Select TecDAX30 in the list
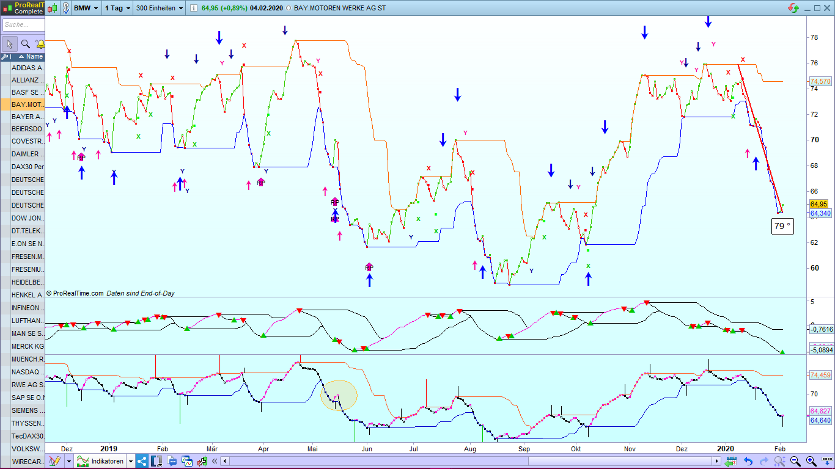Screen dimensions: 835x469 (28, 436)
